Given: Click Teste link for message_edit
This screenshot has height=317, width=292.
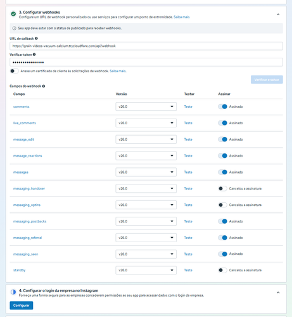Looking at the screenshot, I should (x=188, y=139).
